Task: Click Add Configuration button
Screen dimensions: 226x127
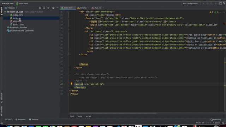Action: [191, 4]
